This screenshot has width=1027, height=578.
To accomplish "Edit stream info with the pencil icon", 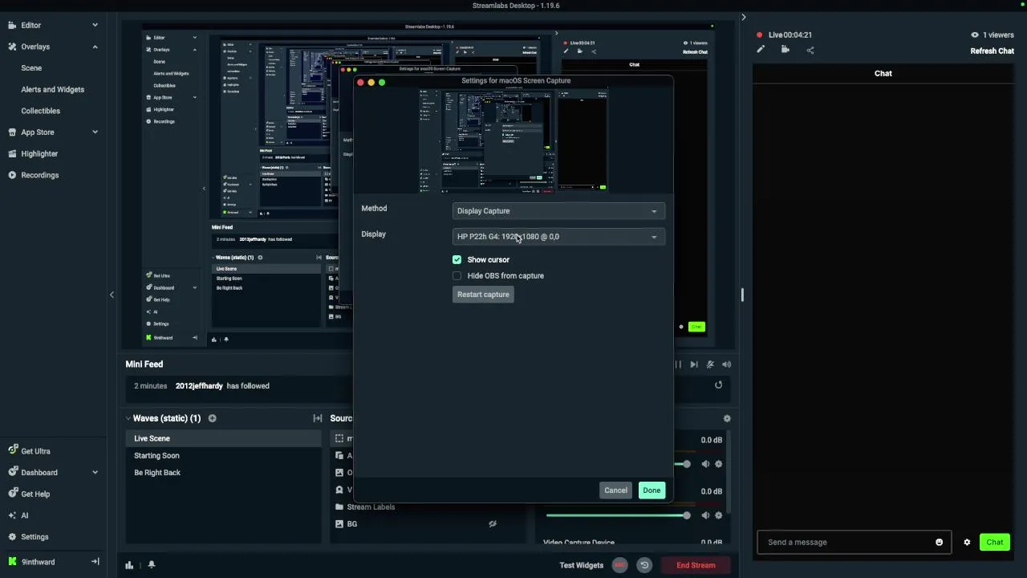I will click(x=761, y=50).
